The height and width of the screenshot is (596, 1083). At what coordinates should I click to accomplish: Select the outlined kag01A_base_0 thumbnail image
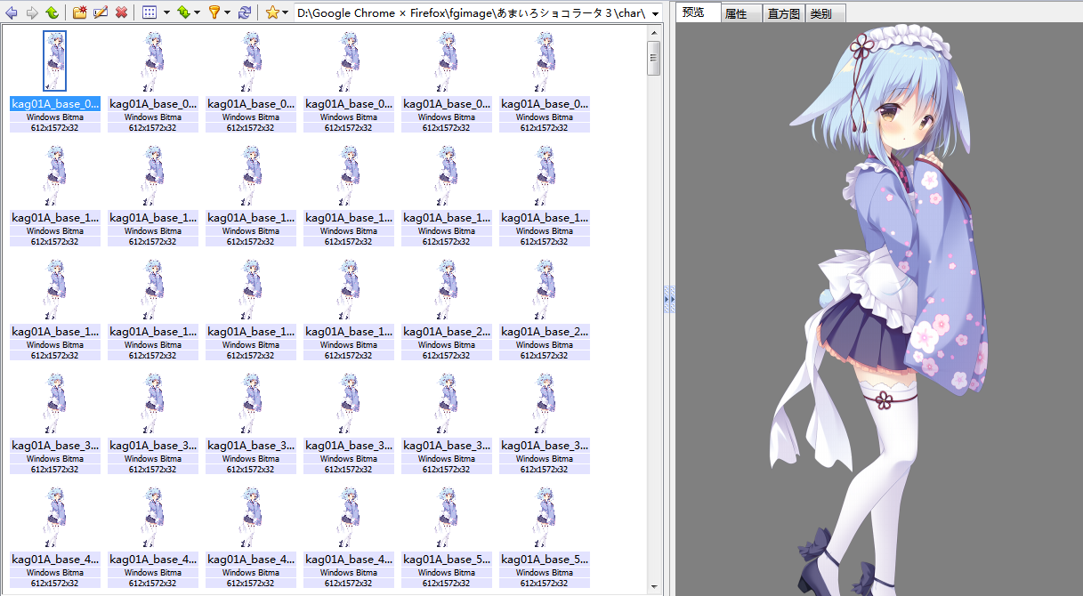click(54, 60)
